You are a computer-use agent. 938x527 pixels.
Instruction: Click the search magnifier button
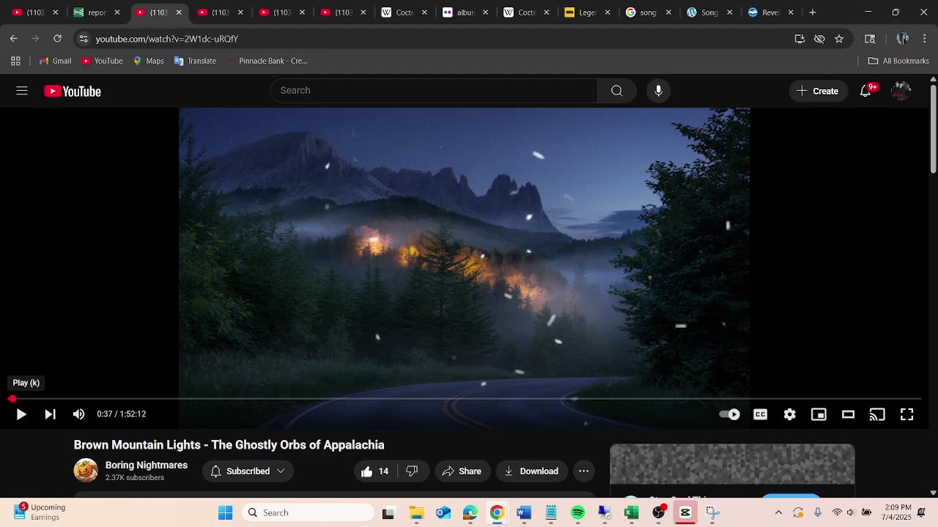tap(616, 91)
